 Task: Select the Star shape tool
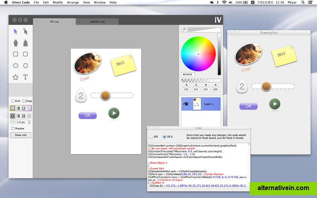tap(16, 77)
